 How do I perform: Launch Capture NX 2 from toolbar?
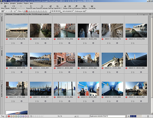pyautogui.click(x=57, y=7)
